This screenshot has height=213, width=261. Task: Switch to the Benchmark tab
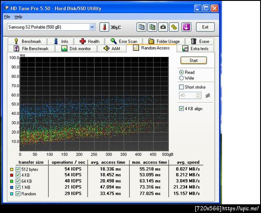pyautogui.click(x=27, y=41)
